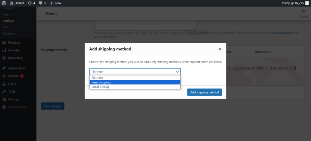Open the Extensions submenu item
The image size is (311, 141).
9,33
